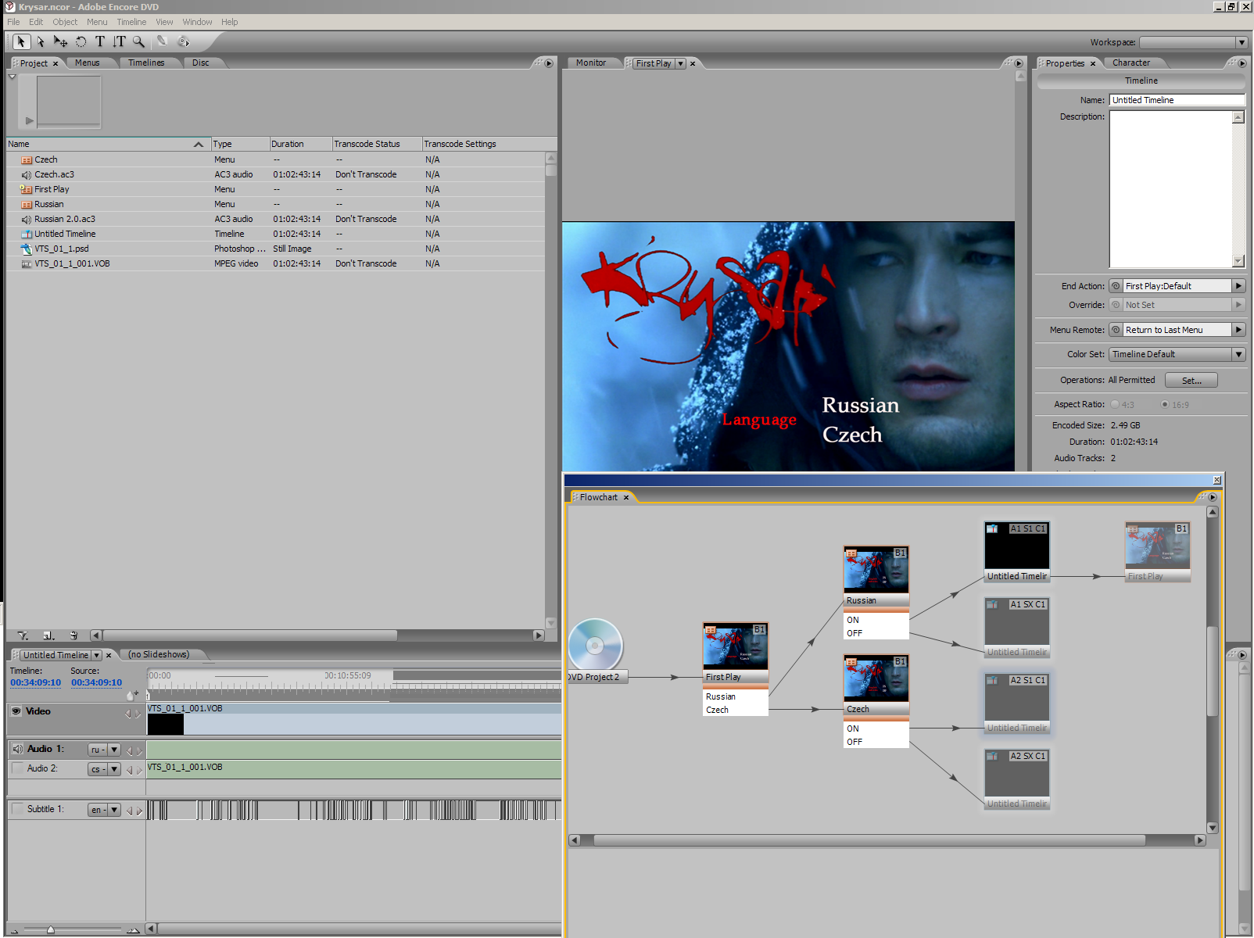Select the Rotate tool
Viewport: 1254px width, 938px height.
tap(81, 41)
